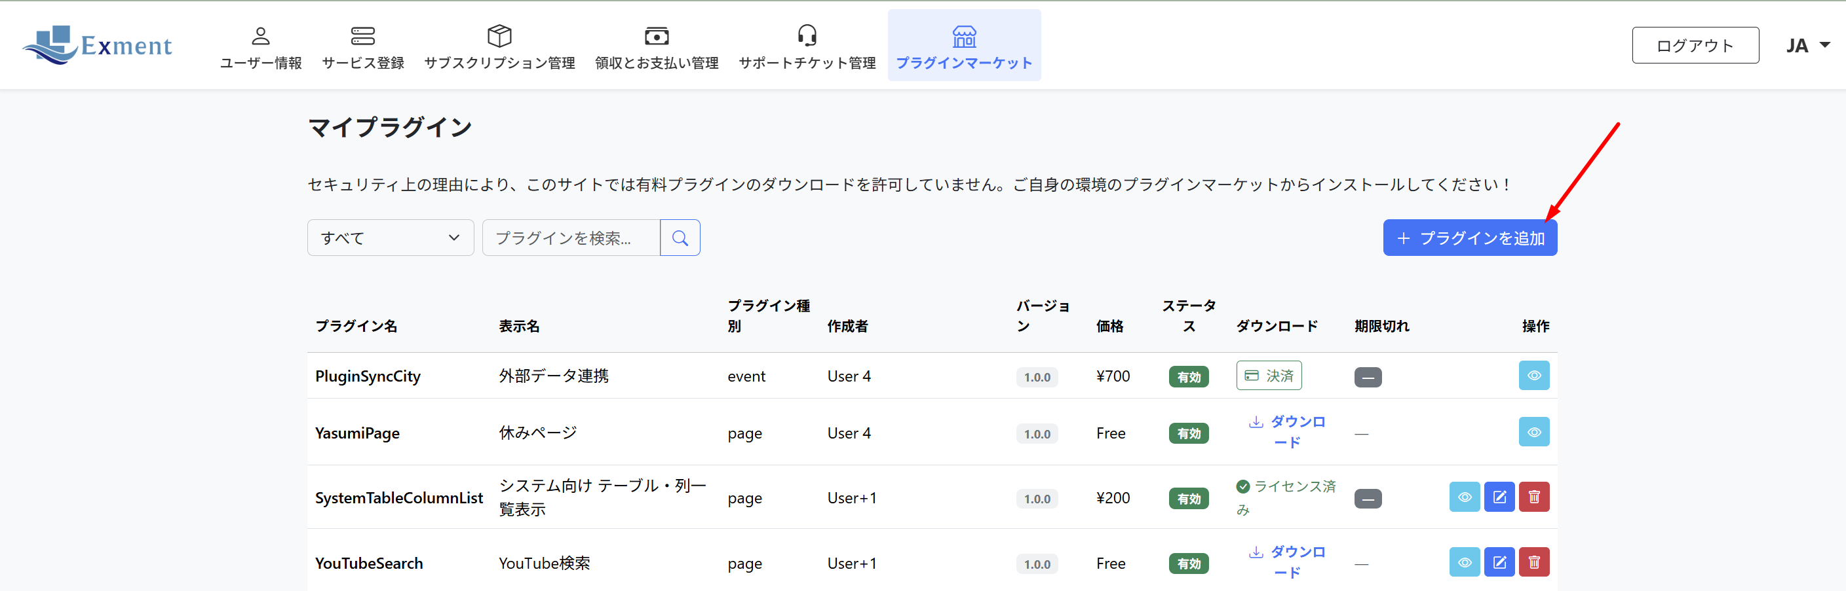This screenshot has height=591, width=1846.
Task: Click YouTube検索 display name
Action: (544, 564)
